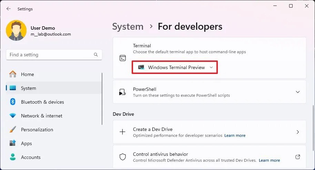Click the User Demo avatar picture
Screen dimensions: 315x170
point(16,30)
